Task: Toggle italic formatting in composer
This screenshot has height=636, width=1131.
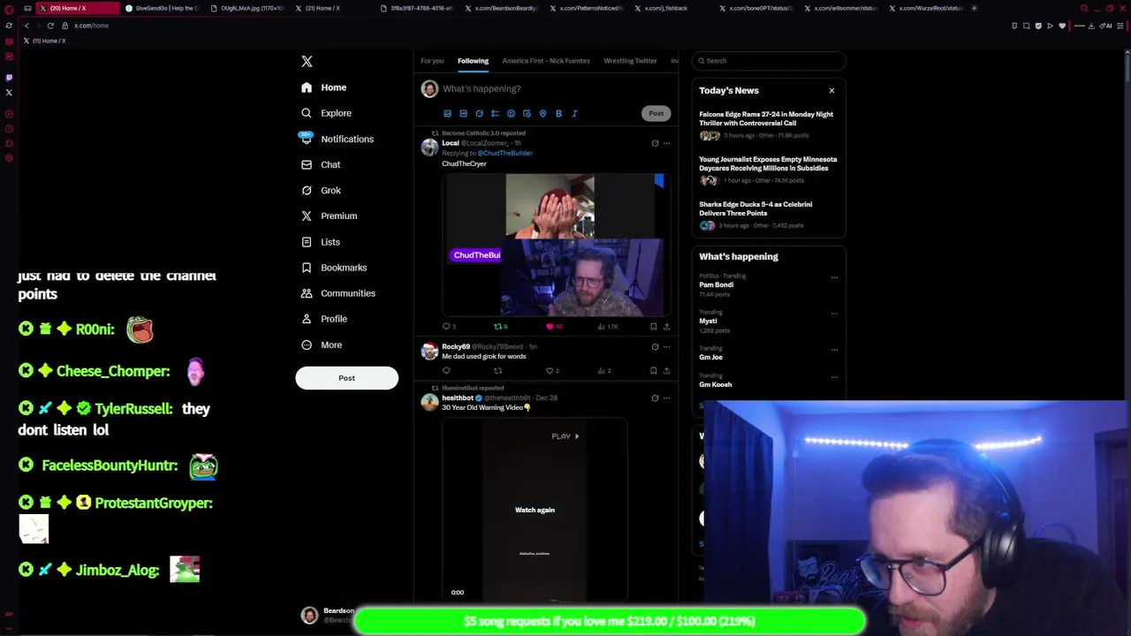Action: [x=574, y=113]
